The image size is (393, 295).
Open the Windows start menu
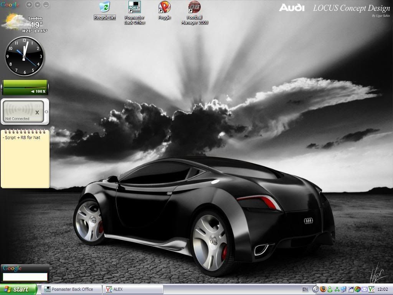(18, 289)
